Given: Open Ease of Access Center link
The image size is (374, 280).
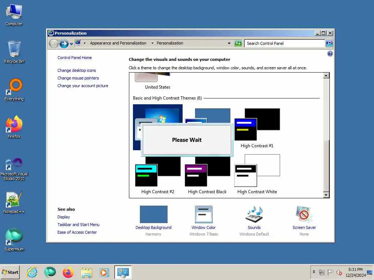Looking at the screenshot, I should click(x=77, y=232).
